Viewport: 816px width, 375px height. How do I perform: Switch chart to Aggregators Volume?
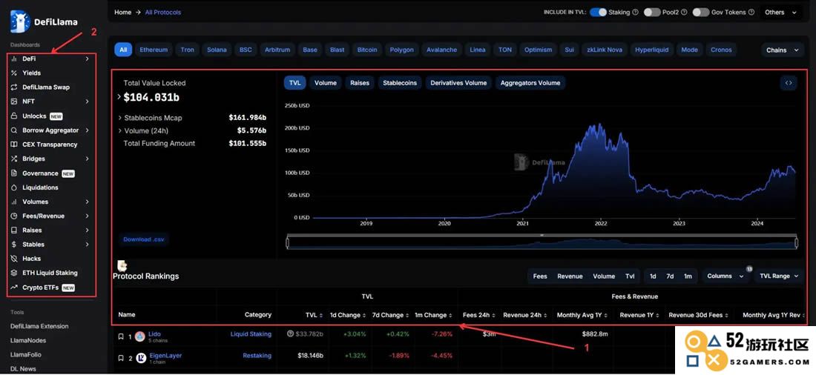pos(530,83)
